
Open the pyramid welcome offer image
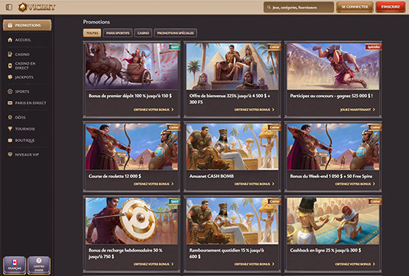[x=232, y=66]
